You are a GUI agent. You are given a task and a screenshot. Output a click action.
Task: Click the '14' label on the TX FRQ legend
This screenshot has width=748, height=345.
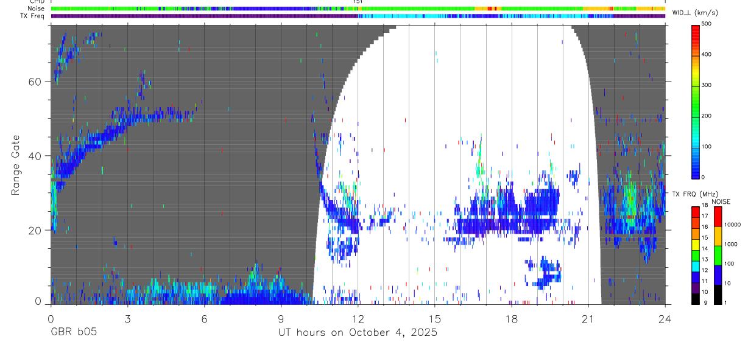[x=705, y=249]
